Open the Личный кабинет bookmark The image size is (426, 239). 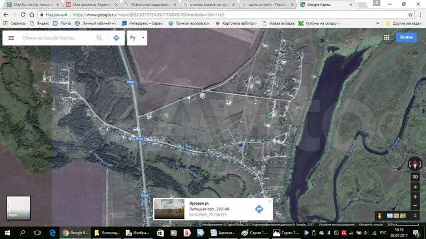click(96, 23)
